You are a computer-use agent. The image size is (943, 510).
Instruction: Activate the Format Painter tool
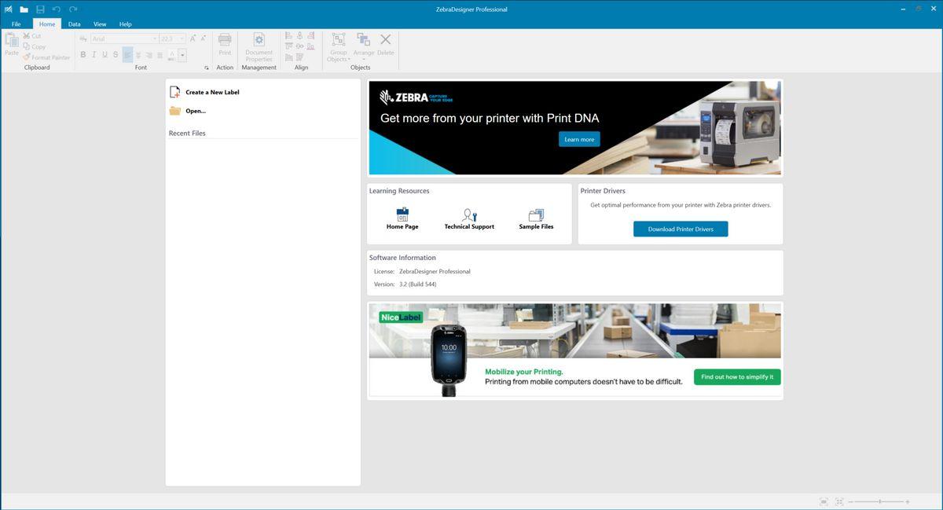click(x=46, y=57)
